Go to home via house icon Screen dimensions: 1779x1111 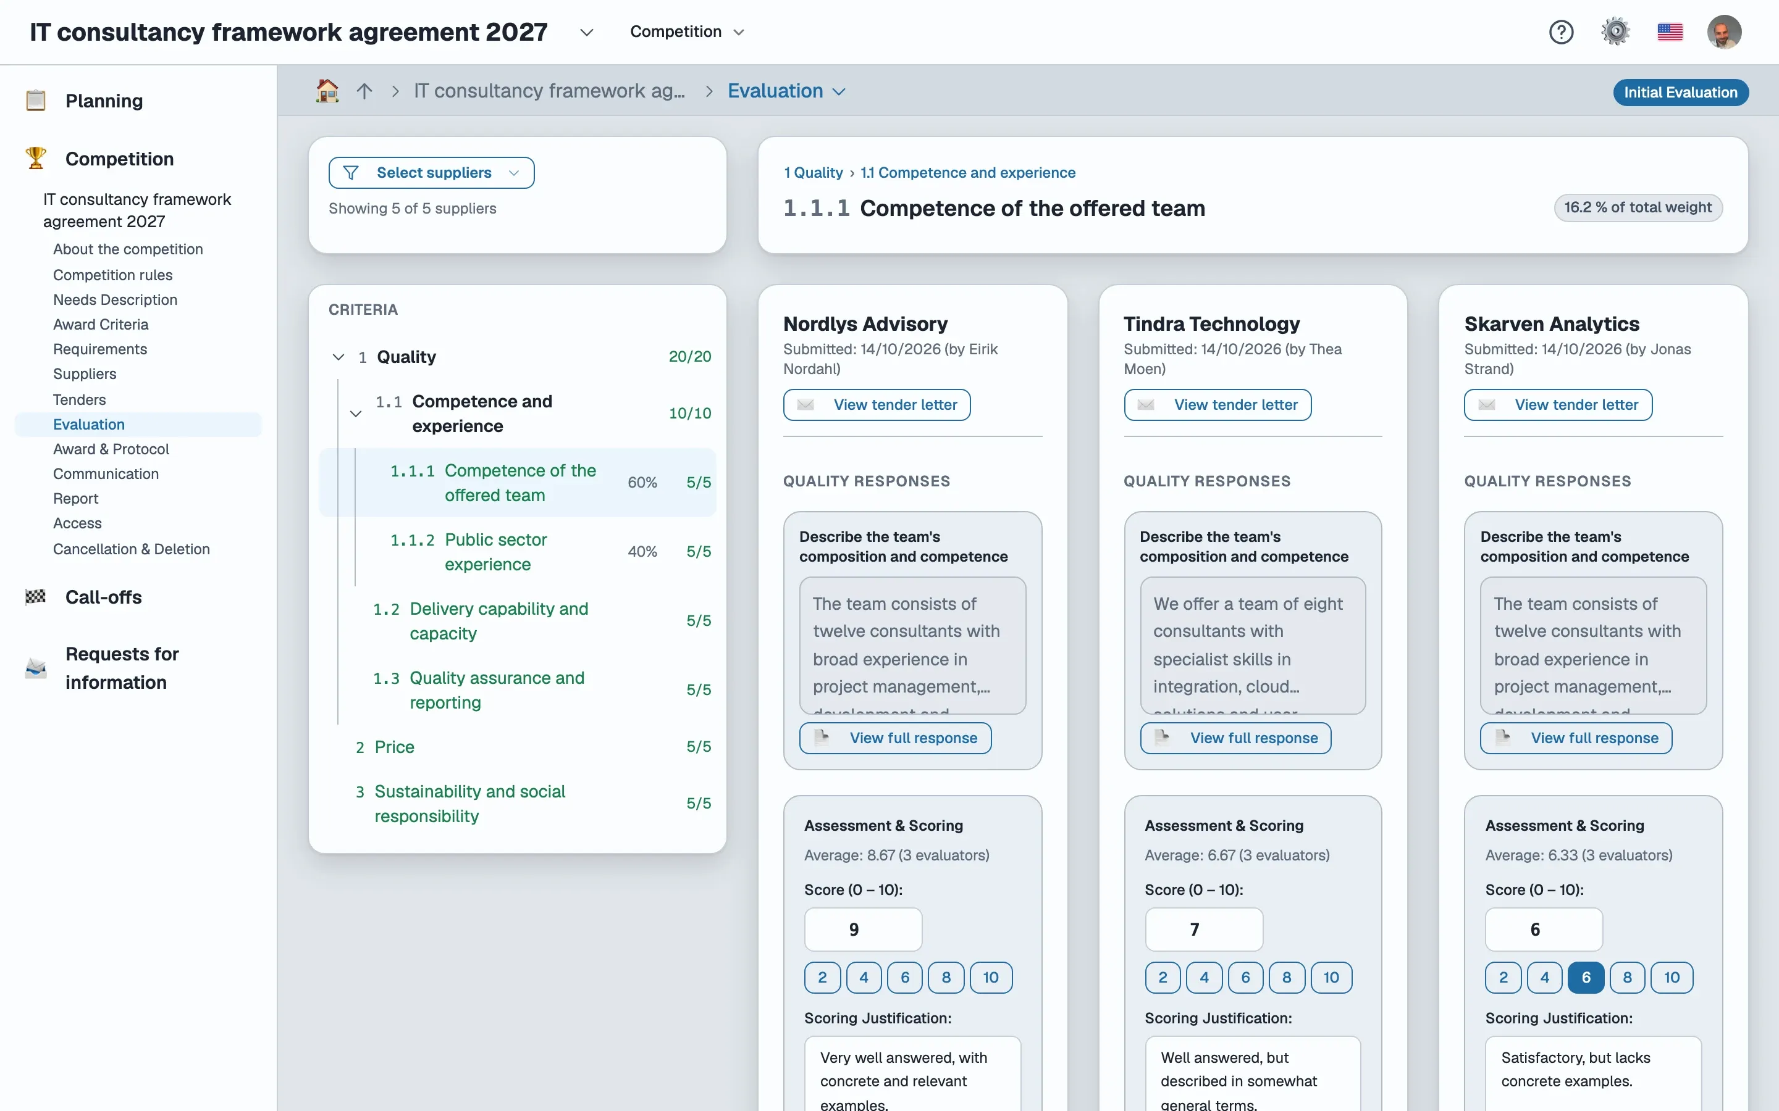coord(327,90)
